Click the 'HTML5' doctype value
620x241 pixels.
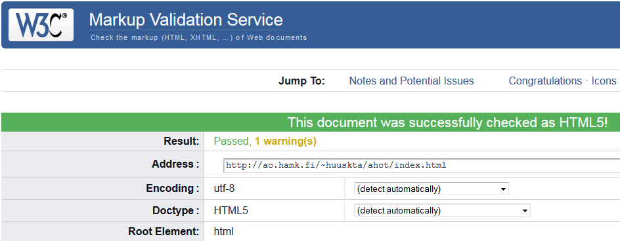point(231,211)
